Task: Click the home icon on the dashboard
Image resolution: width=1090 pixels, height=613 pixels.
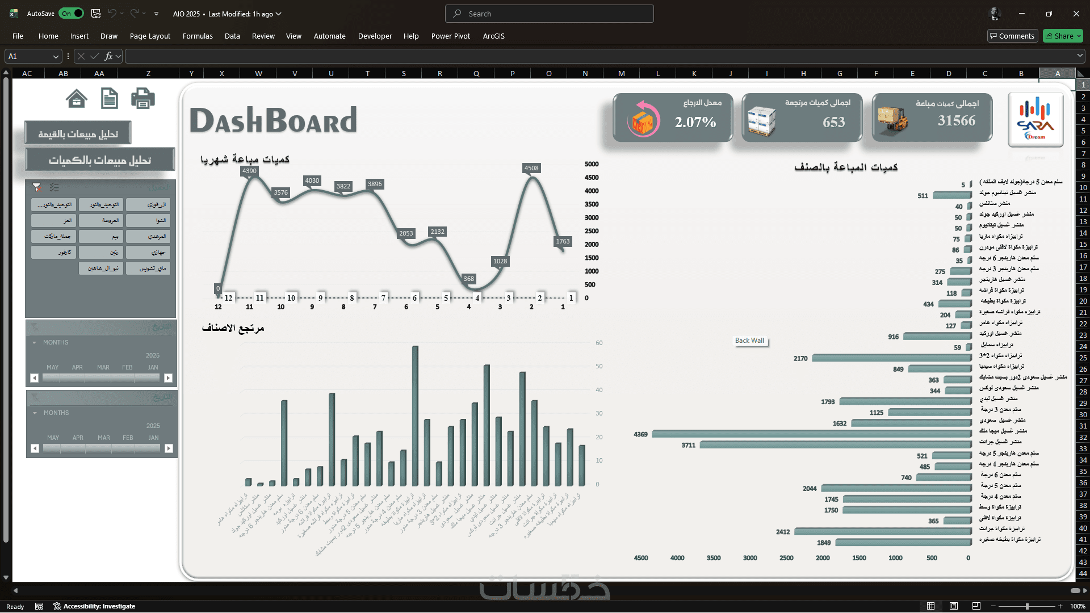Action: (x=77, y=99)
